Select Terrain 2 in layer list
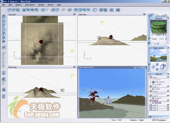 (158, 98)
